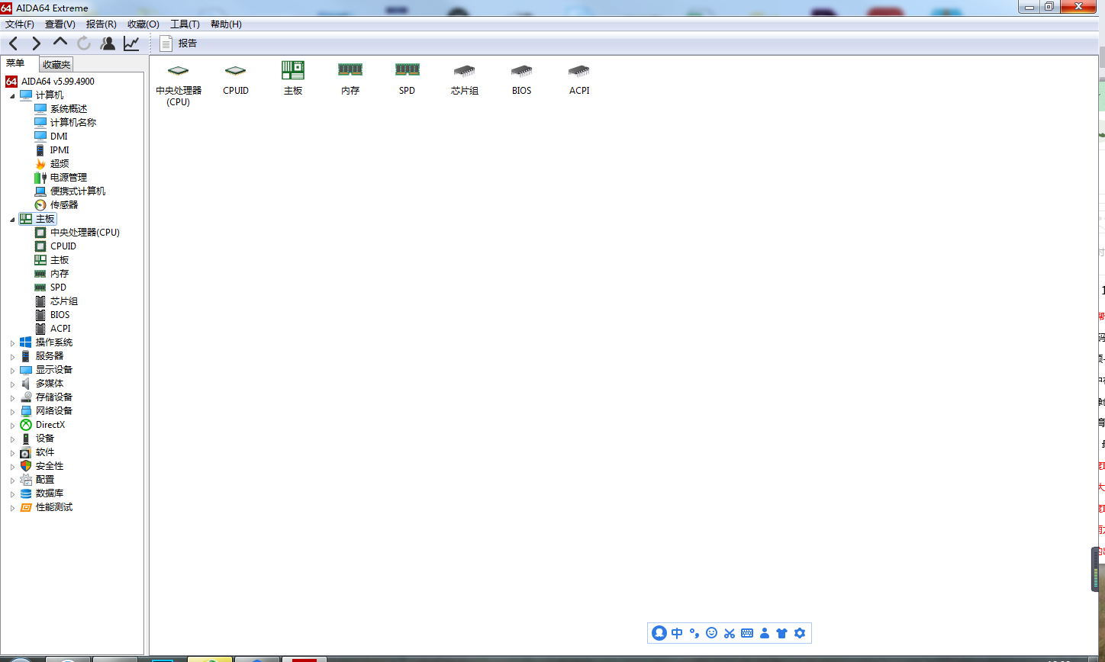Select 电源管理 in the tree
Image resolution: width=1105 pixels, height=662 pixels.
pos(69,177)
